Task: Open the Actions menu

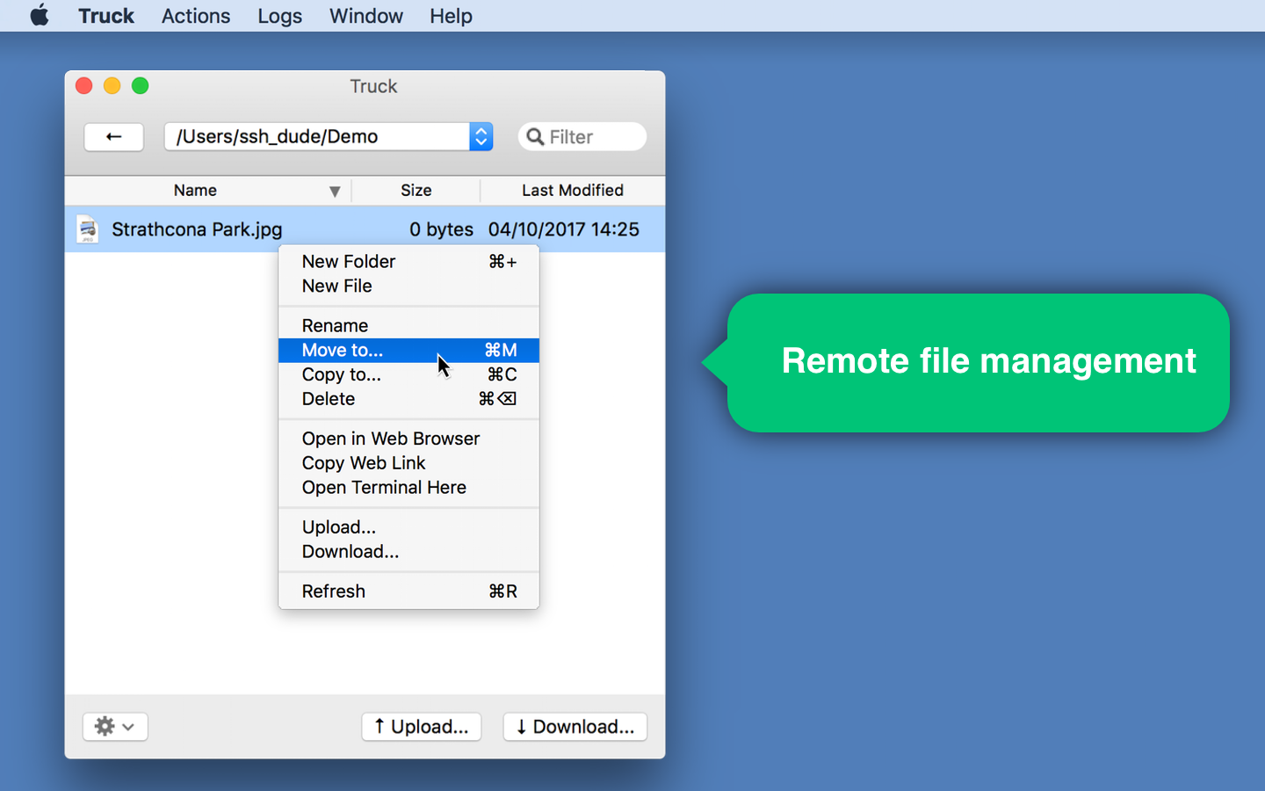Action: tap(196, 16)
